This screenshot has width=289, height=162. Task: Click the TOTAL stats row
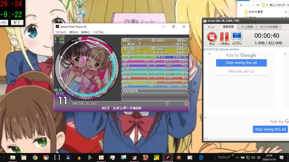pos(155,57)
